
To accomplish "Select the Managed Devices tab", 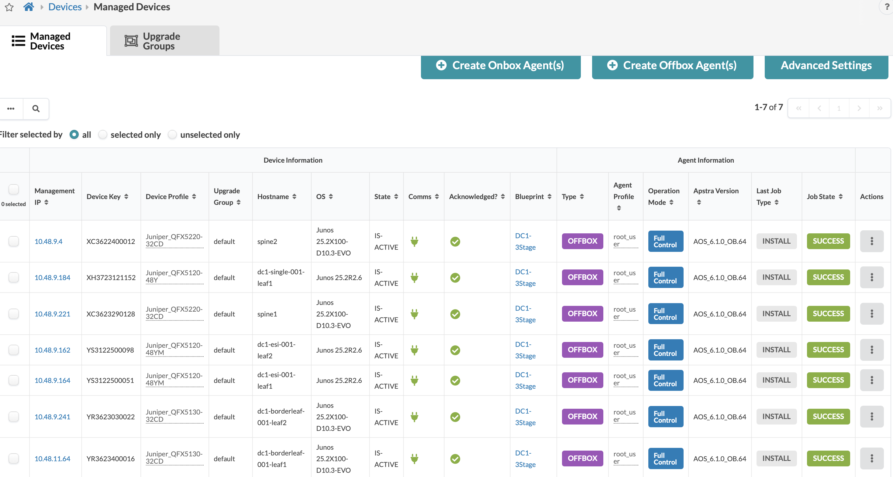I will click(x=53, y=41).
